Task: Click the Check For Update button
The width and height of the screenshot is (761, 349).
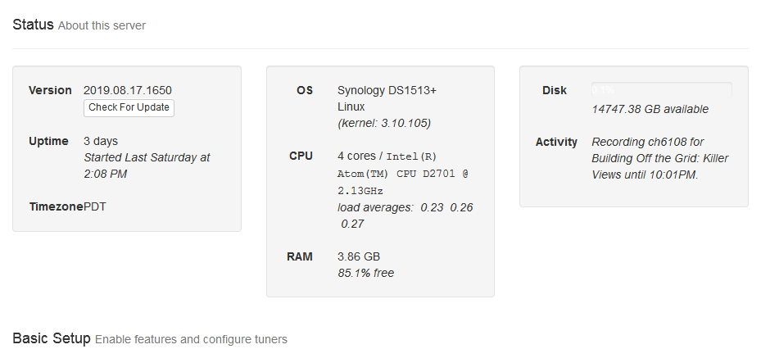Action: click(x=129, y=107)
